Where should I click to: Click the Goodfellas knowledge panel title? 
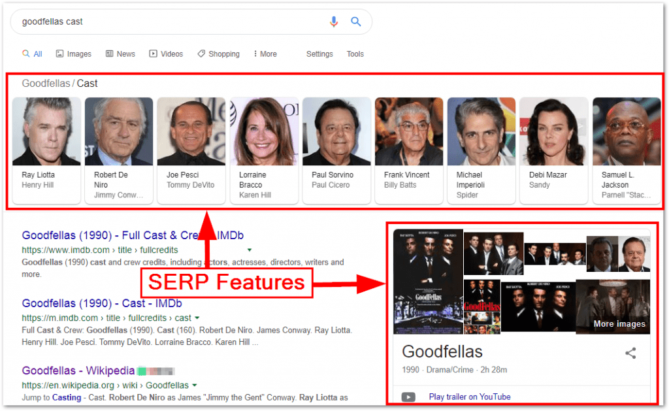pos(442,352)
